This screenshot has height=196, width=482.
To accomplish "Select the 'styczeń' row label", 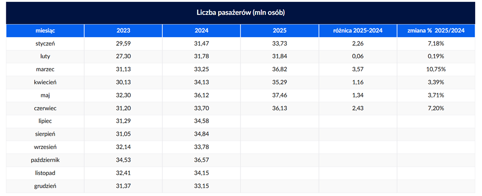I will click(x=45, y=44).
